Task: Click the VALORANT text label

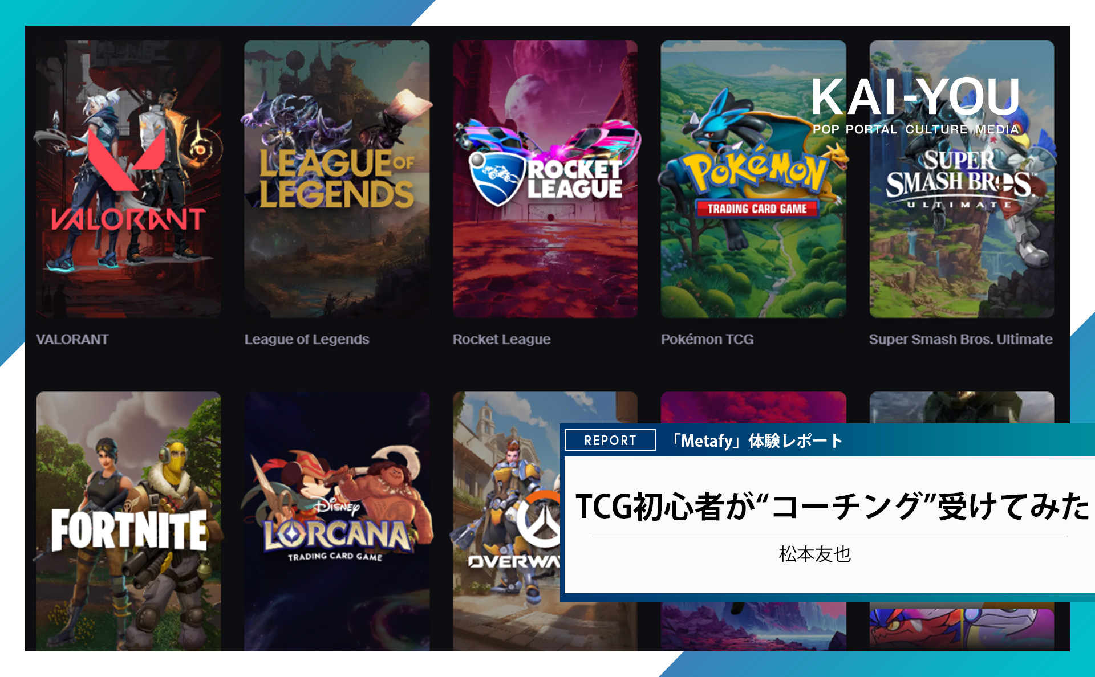Action: click(72, 339)
